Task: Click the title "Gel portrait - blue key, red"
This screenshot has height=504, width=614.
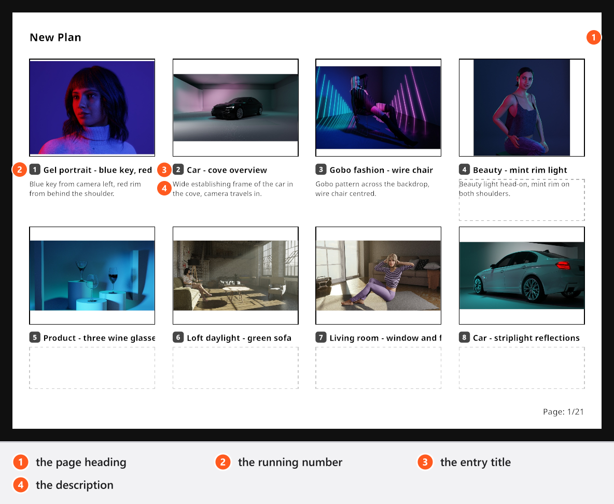Action: coord(97,170)
